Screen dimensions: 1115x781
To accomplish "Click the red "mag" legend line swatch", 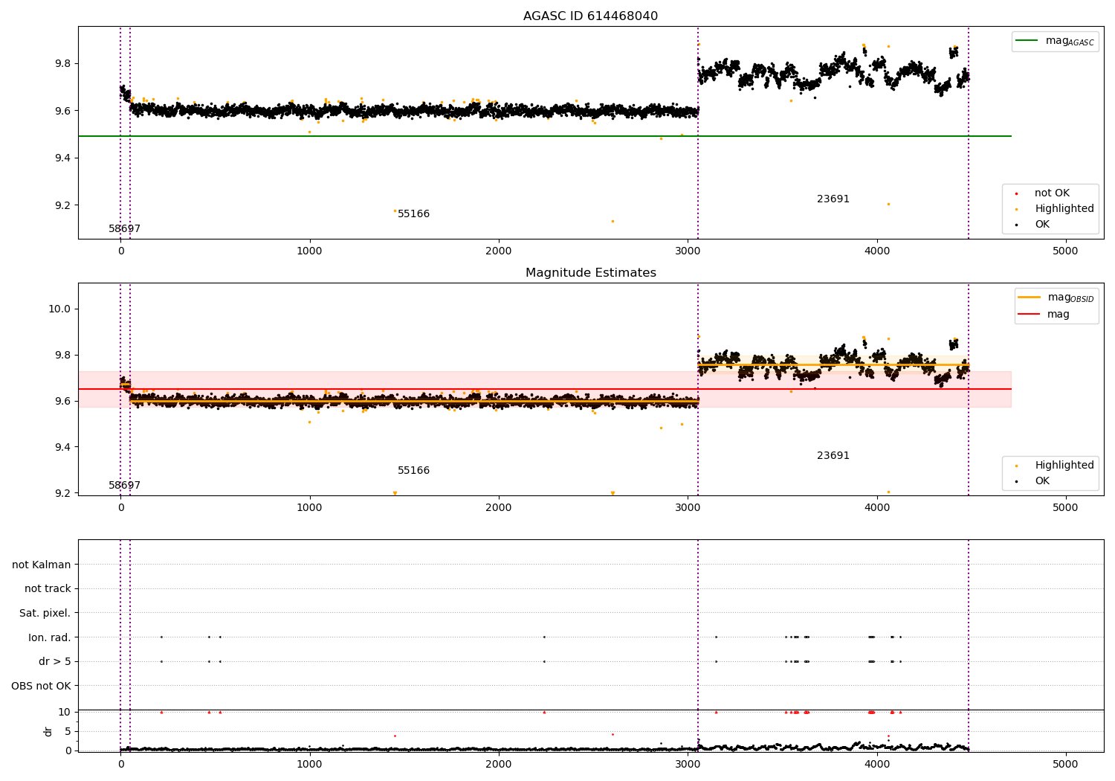I will [x=1030, y=315].
